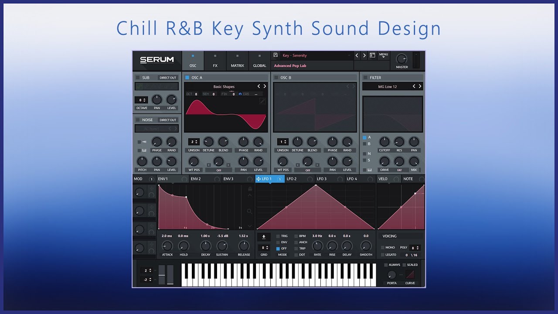Go to the next preset with right arrow
The height and width of the screenshot is (314, 558).
tap(364, 55)
